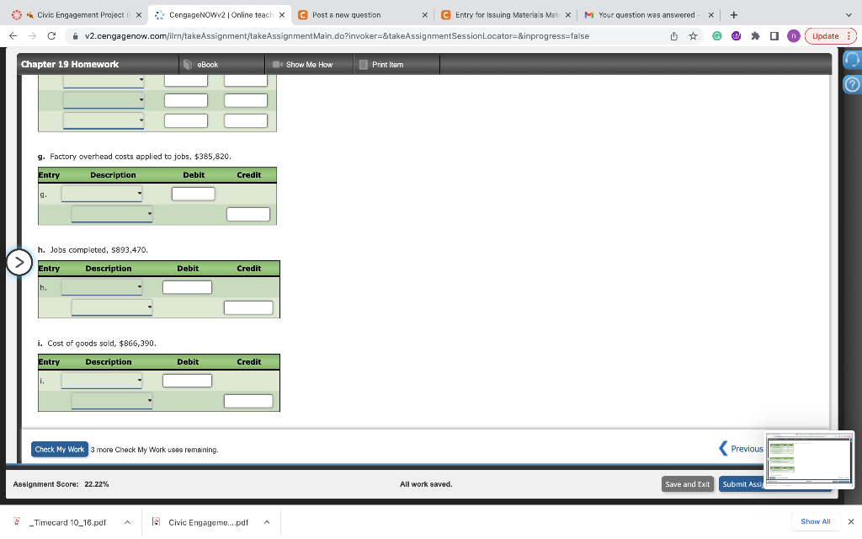862x539 pixels.
Task: Click the Check My Work button
Action: (59, 449)
